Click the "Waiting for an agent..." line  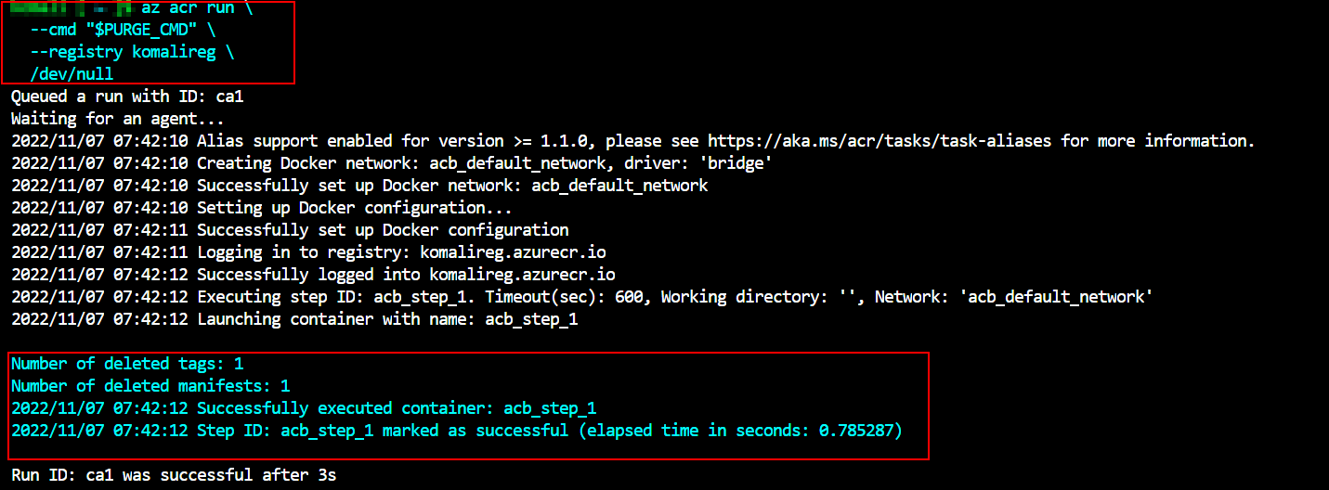click(118, 119)
